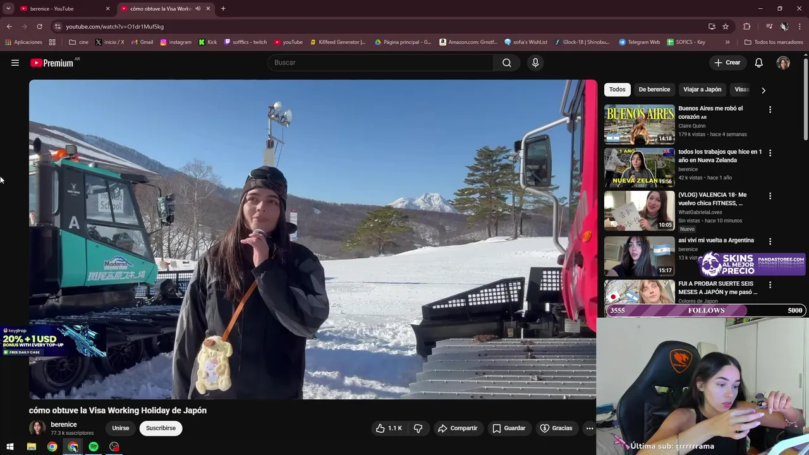Select Todos filter chip
The image size is (809, 455).
[617, 90]
